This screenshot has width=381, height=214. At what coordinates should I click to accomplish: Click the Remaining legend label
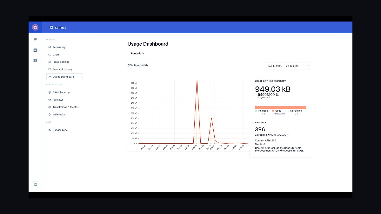click(296, 111)
